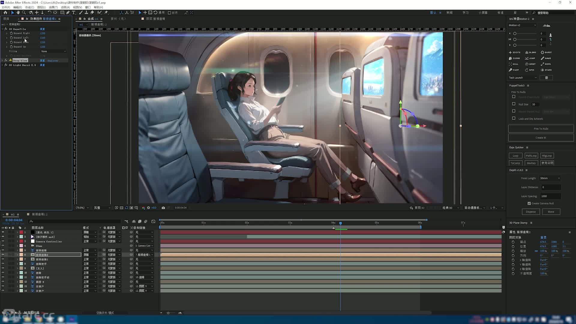The image size is (576, 324).
Task: Click the current time display 0:00:04:04
Action: coord(14,220)
